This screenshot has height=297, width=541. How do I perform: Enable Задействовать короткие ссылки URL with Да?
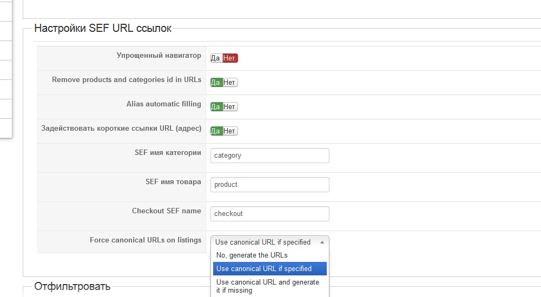pos(216,131)
